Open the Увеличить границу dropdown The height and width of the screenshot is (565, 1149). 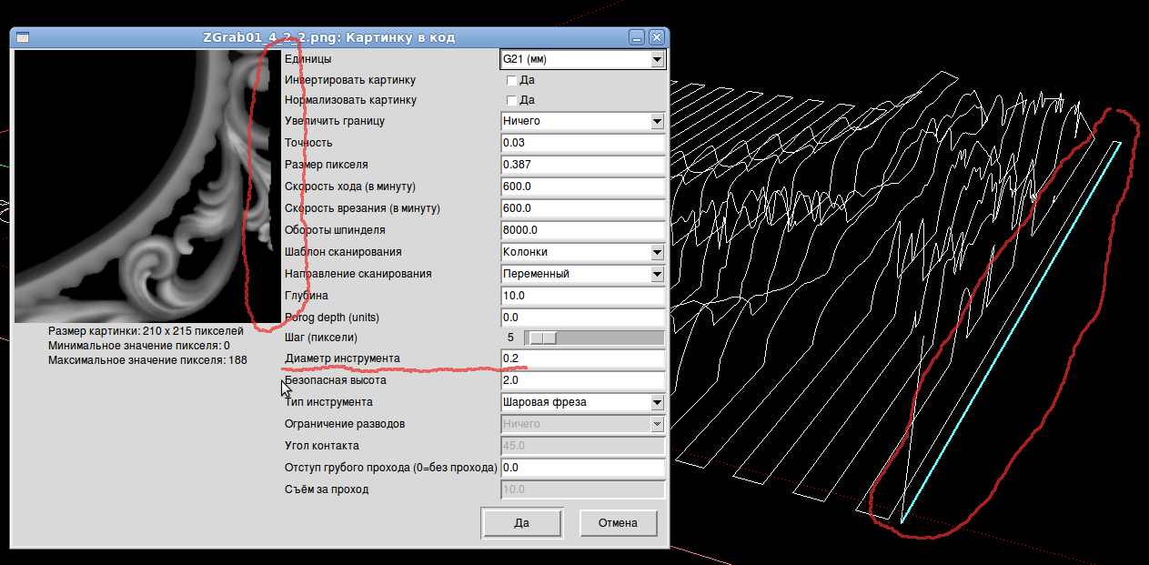pyautogui.click(x=582, y=121)
